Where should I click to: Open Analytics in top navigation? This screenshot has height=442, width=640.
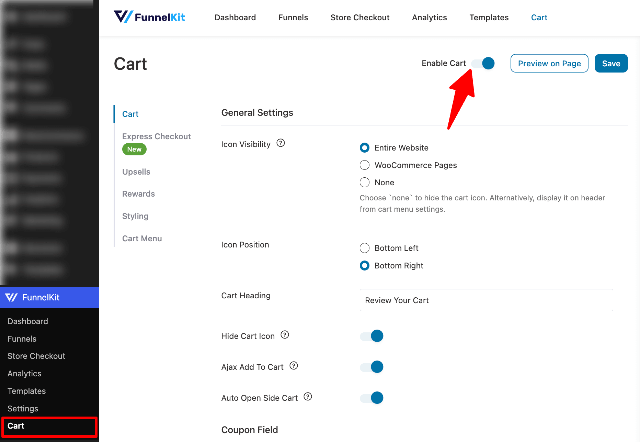[x=430, y=18]
